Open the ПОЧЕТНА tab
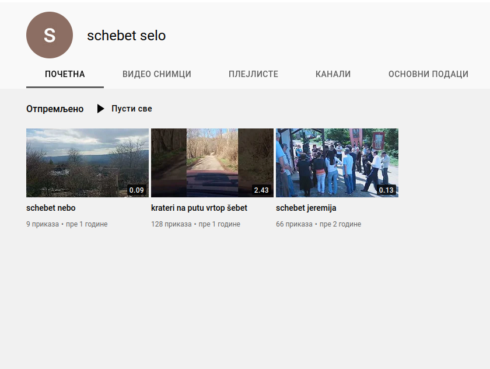 point(65,74)
